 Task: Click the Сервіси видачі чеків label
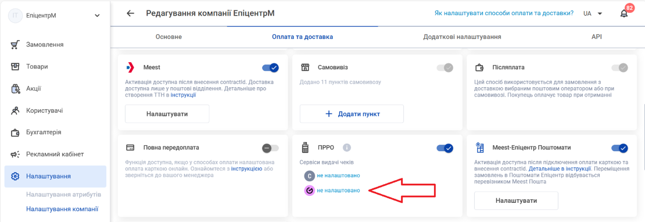(327, 162)
